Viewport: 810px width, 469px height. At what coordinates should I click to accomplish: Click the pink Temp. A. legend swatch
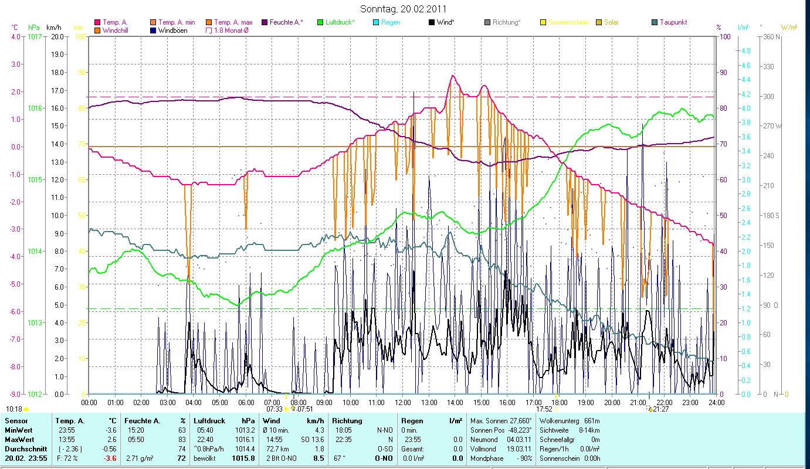[x=97, y=22]
